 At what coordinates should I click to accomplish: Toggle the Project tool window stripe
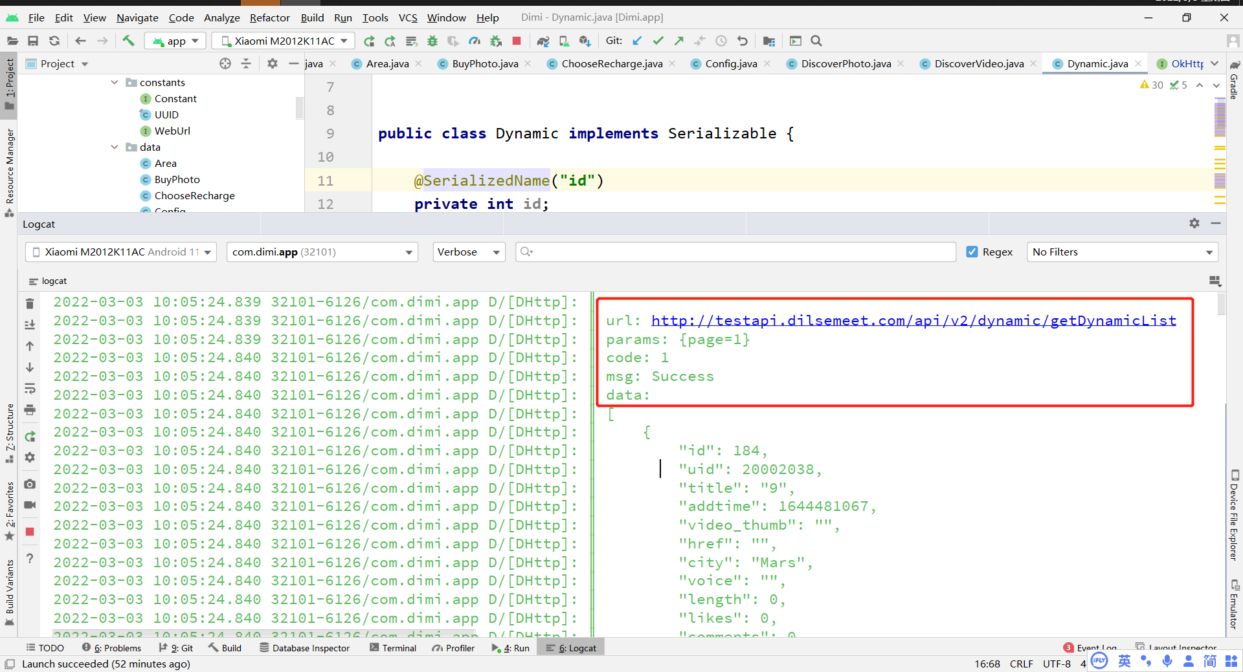click(x=9, y=84)
